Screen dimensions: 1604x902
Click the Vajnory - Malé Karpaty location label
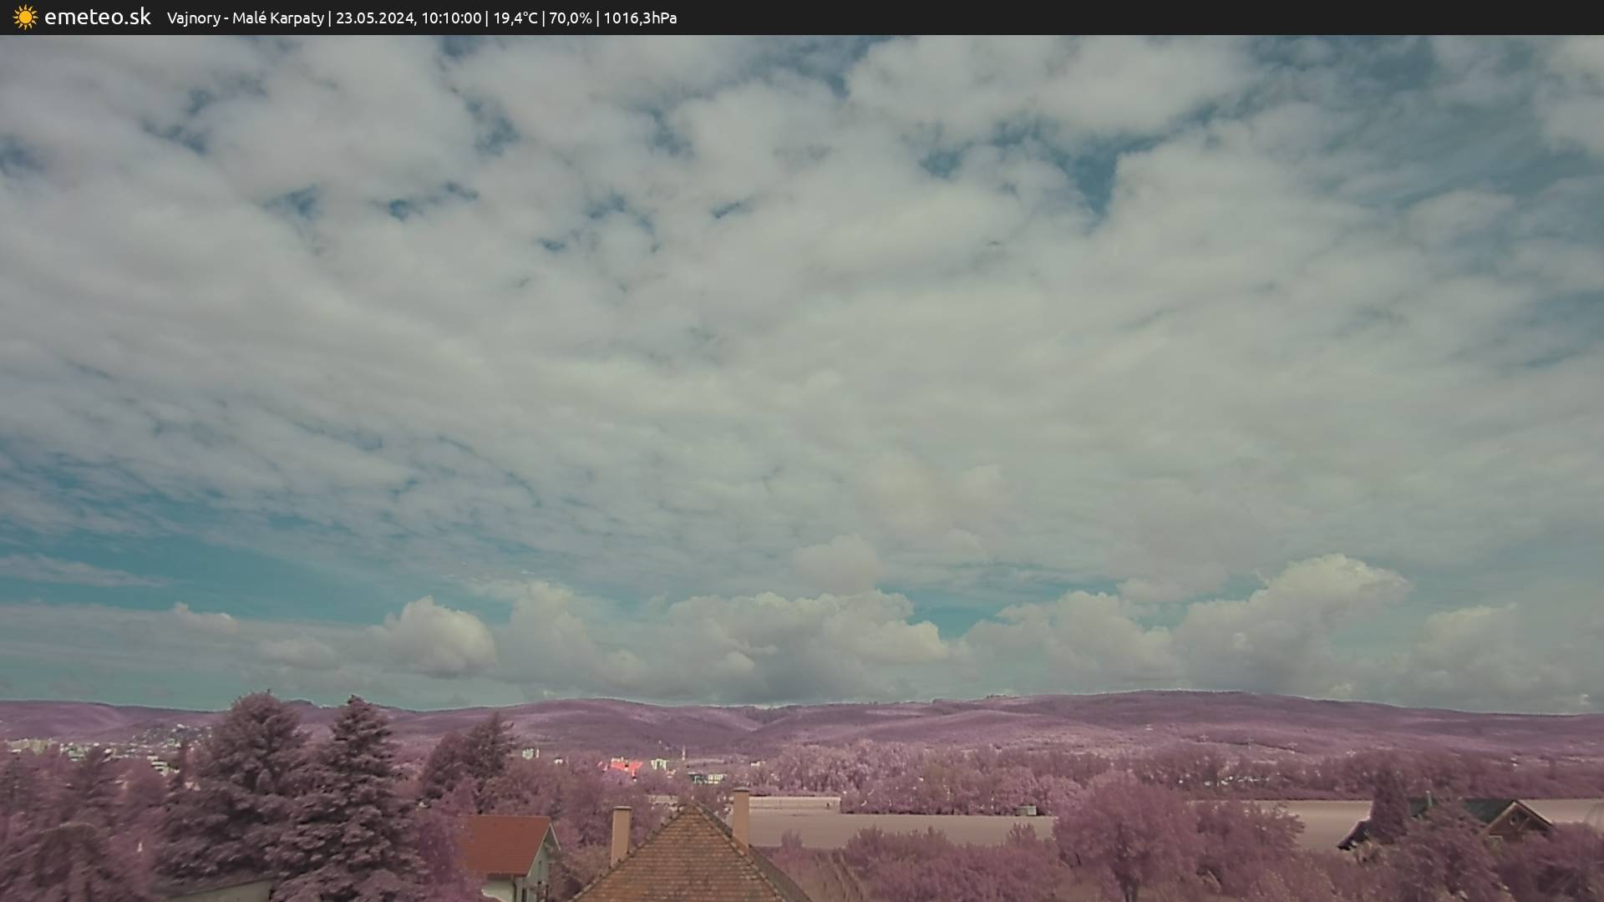(x=245, y=18)
